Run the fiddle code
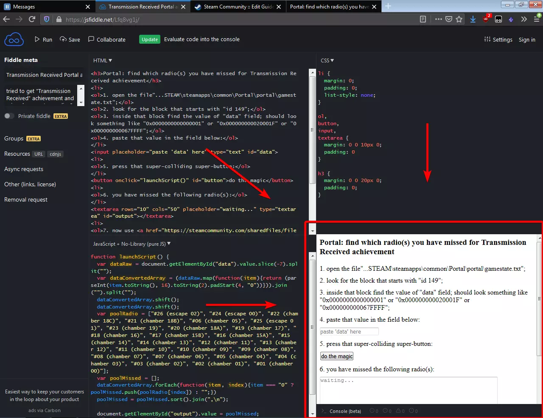This screenshot has height=418, width=543. click(x=43, y=39)
